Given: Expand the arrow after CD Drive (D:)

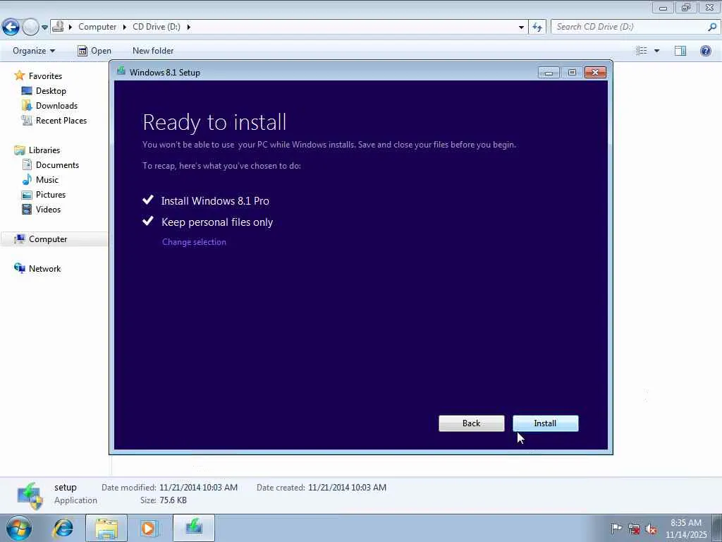Looking at the screenshot, I should pyautogui.click(x=189, y=27).
